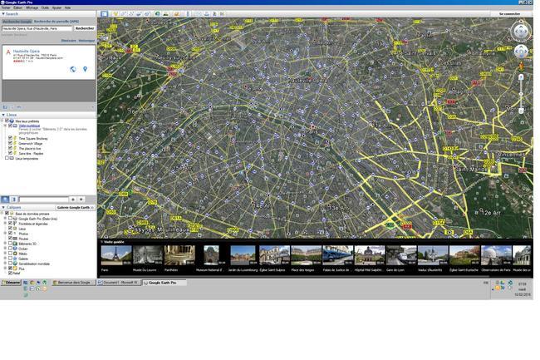Viewport: 540px width, 360px height.
Task: Click the Itinéraire link
Action: pos(68,40)
